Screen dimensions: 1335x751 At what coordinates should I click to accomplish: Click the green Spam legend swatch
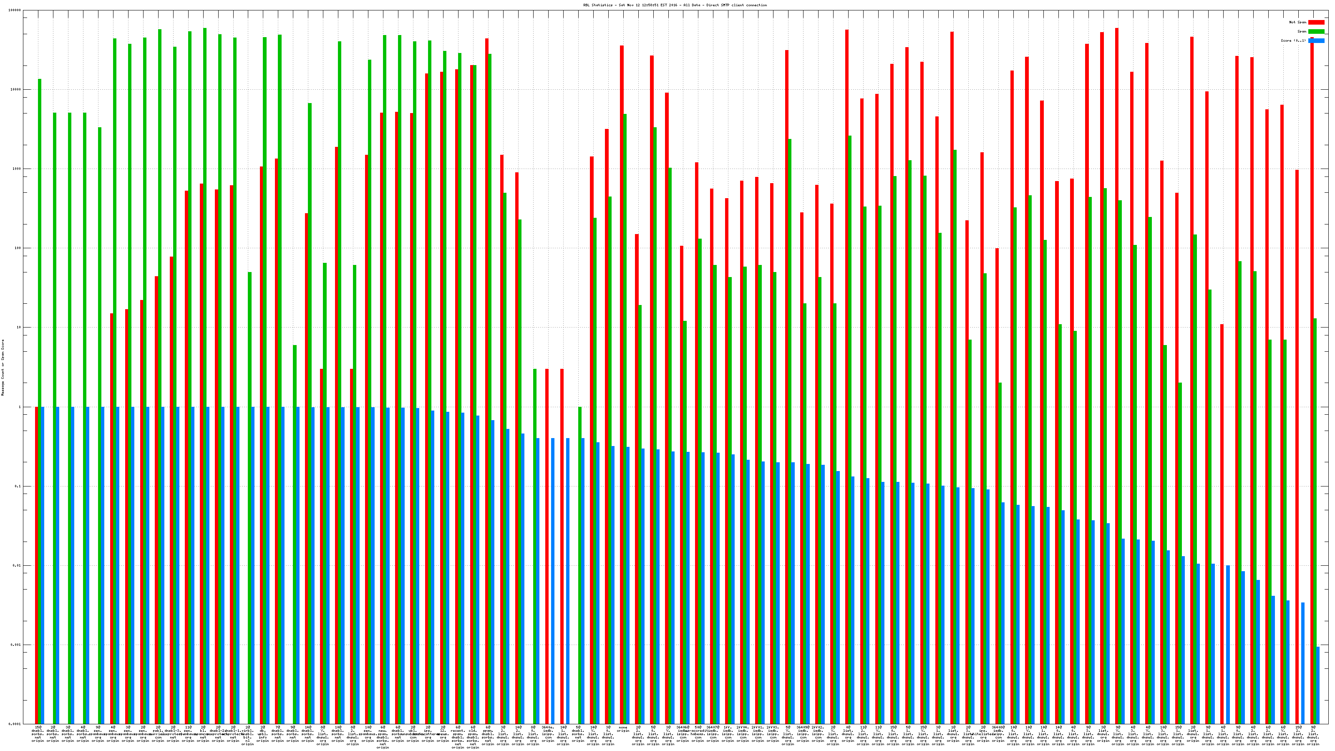[1316, 32]
